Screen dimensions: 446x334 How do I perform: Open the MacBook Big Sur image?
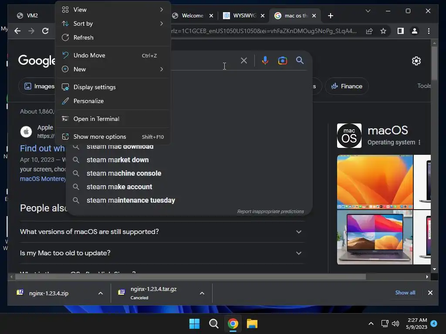pyautogui.click(x=375, y=237)
